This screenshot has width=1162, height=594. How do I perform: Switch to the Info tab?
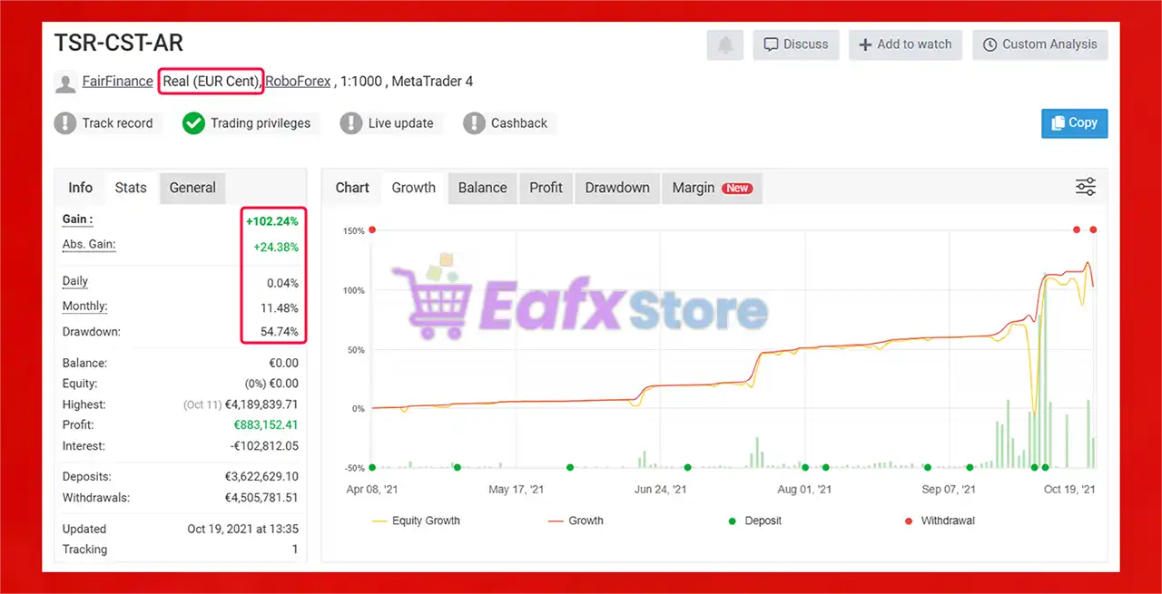tap(80, 188)
